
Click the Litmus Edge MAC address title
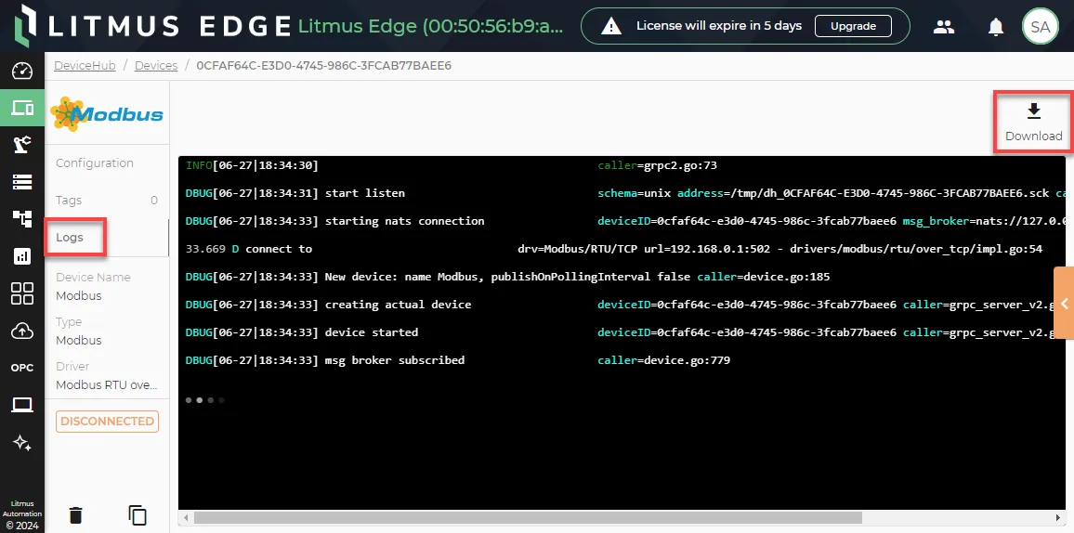click(431, 26)
